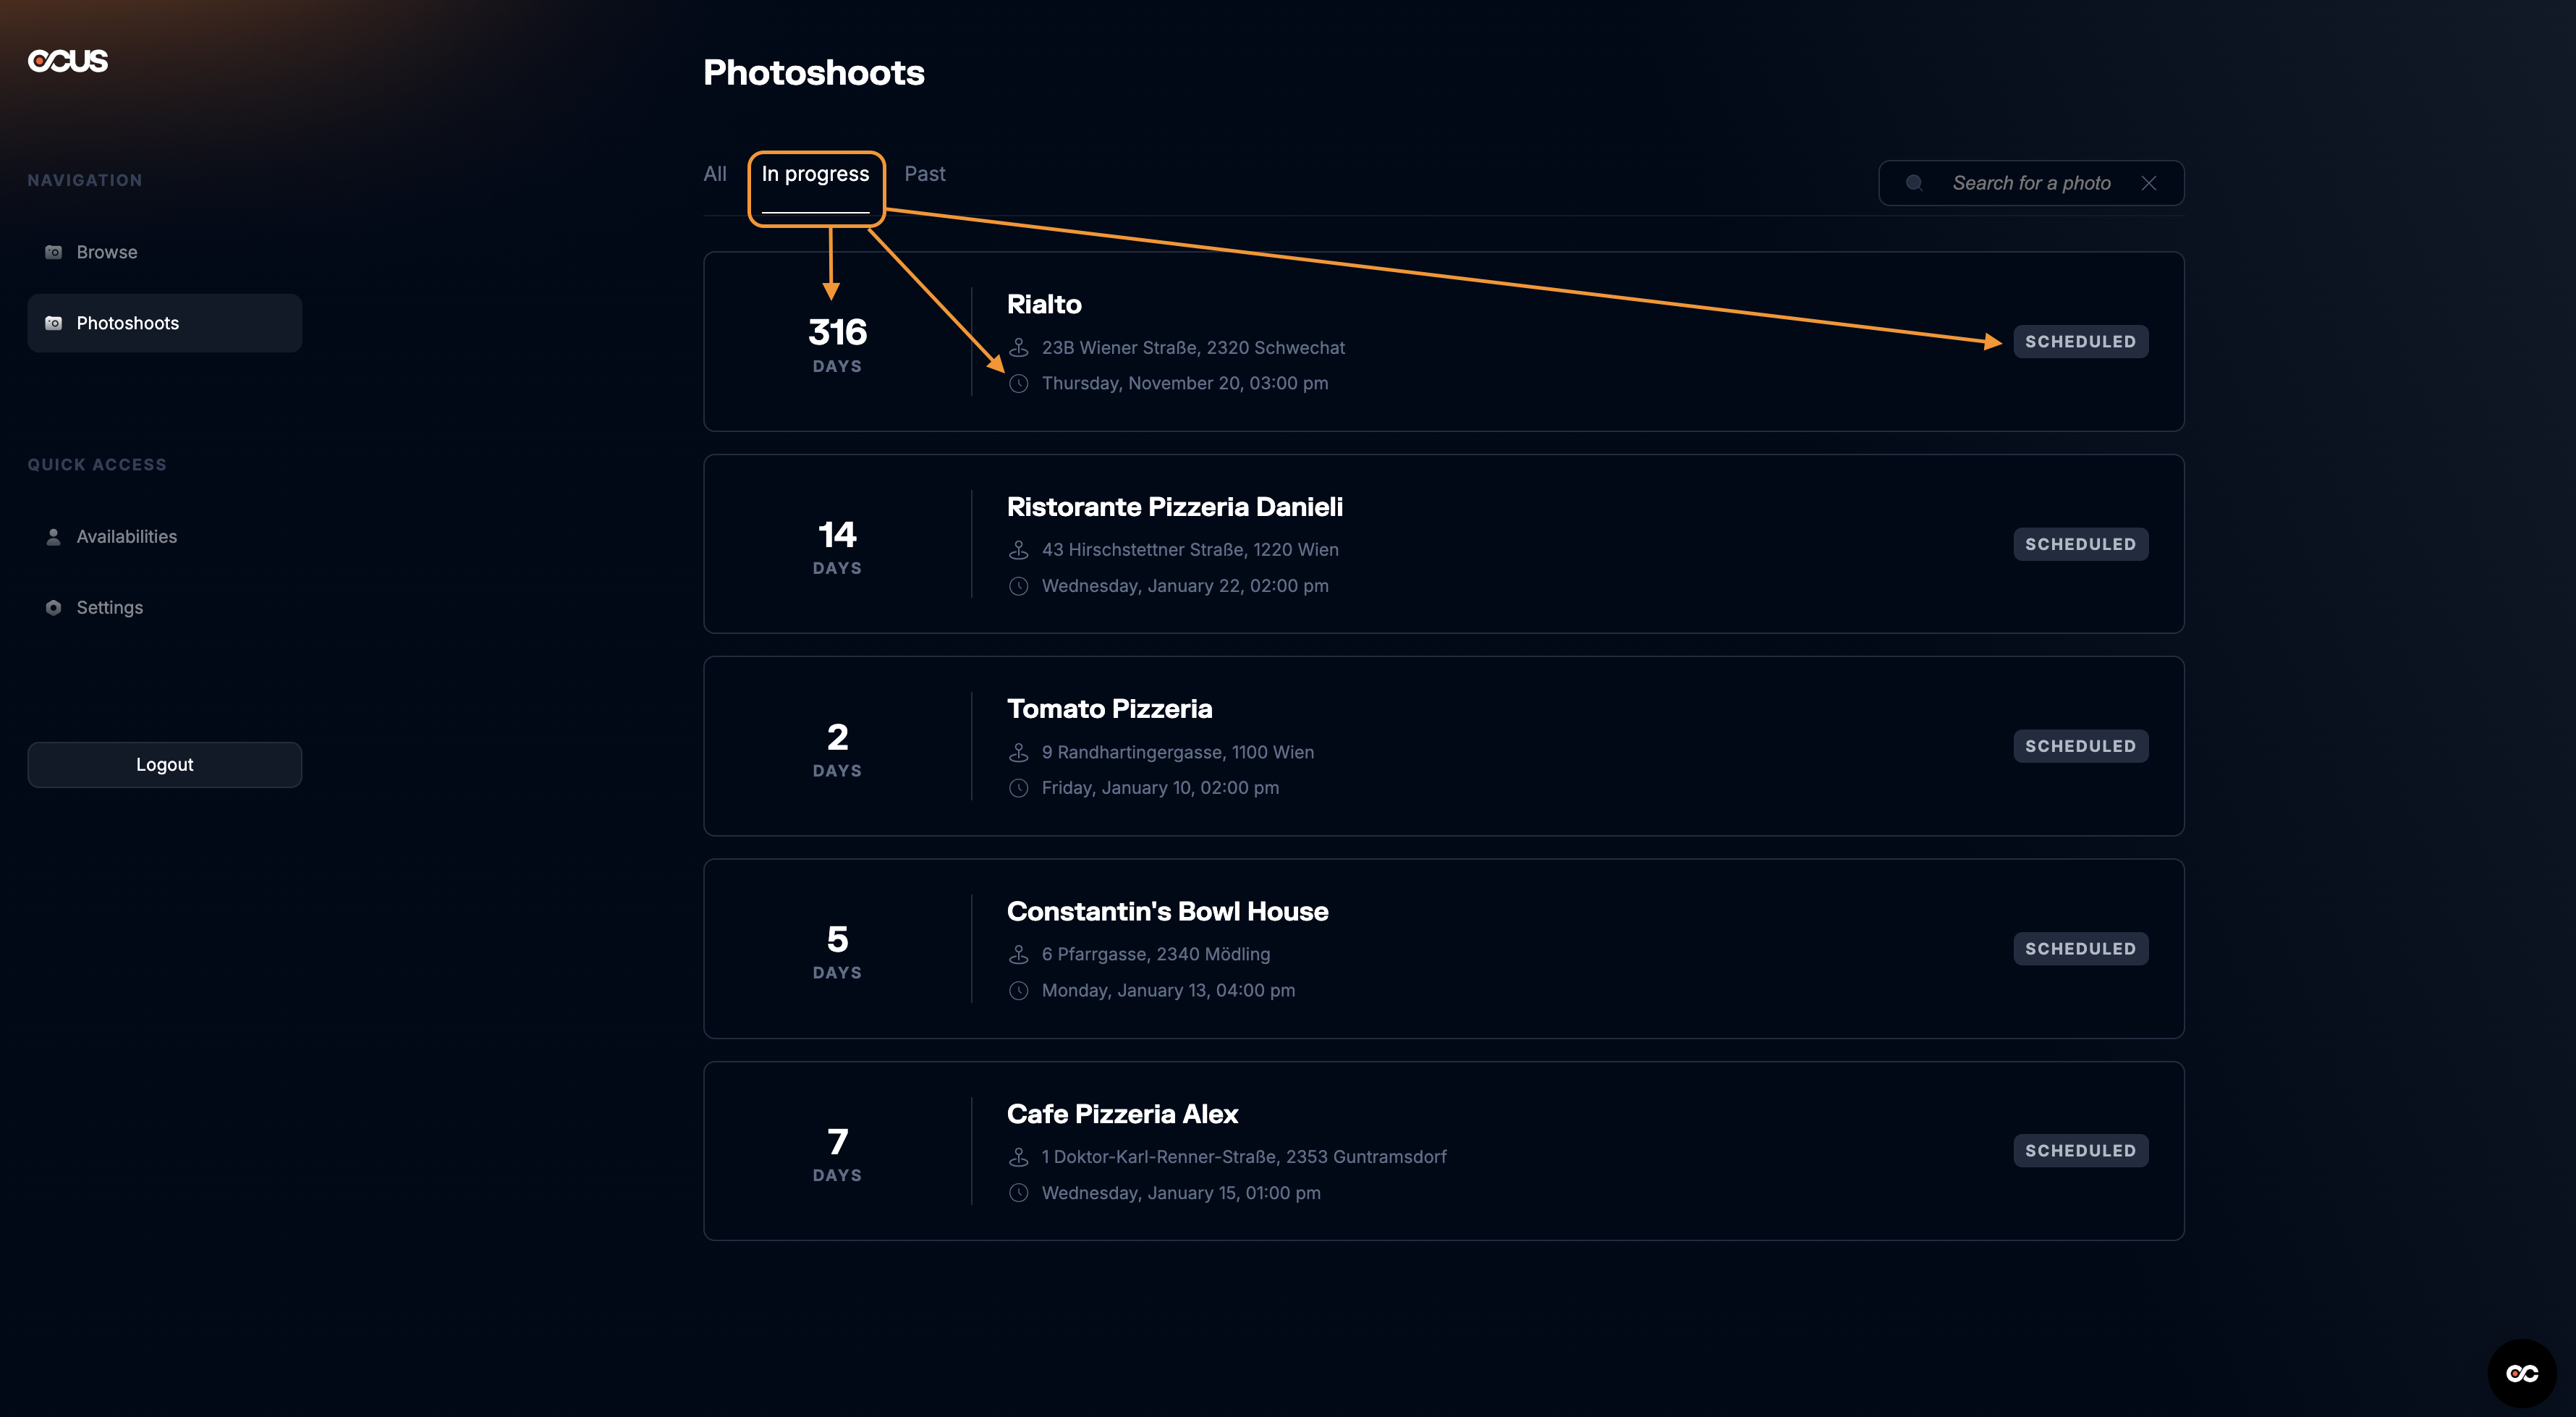Open the OCUS chat bubble widget
This screenshot has height=1417, width=2576.
(x=2521, y=1373)
